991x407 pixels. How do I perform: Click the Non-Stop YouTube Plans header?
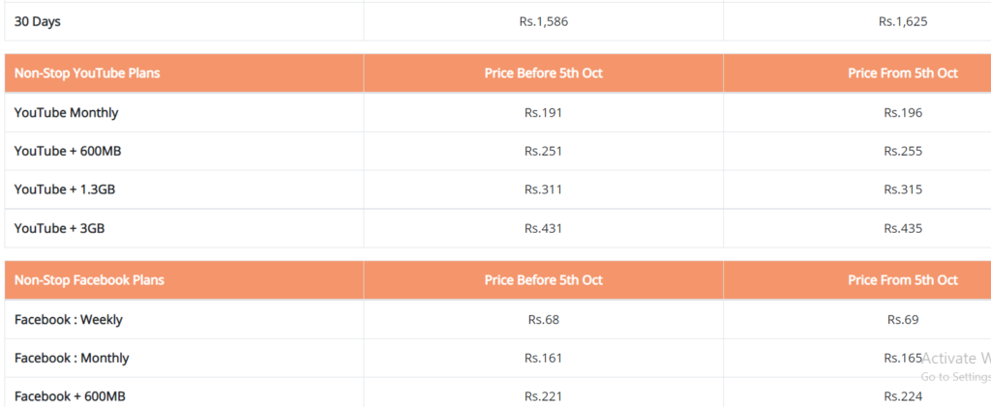coord(87,73)
